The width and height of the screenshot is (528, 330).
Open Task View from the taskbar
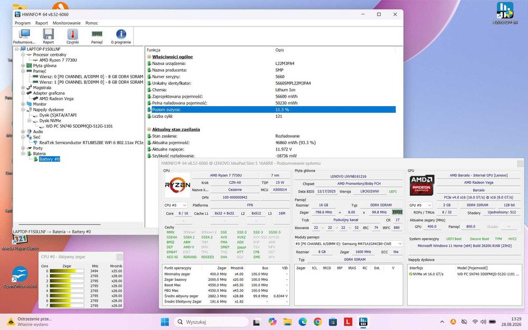257,322
